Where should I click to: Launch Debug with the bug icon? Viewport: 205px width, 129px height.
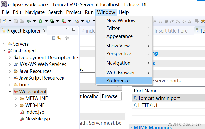[29, 21]
